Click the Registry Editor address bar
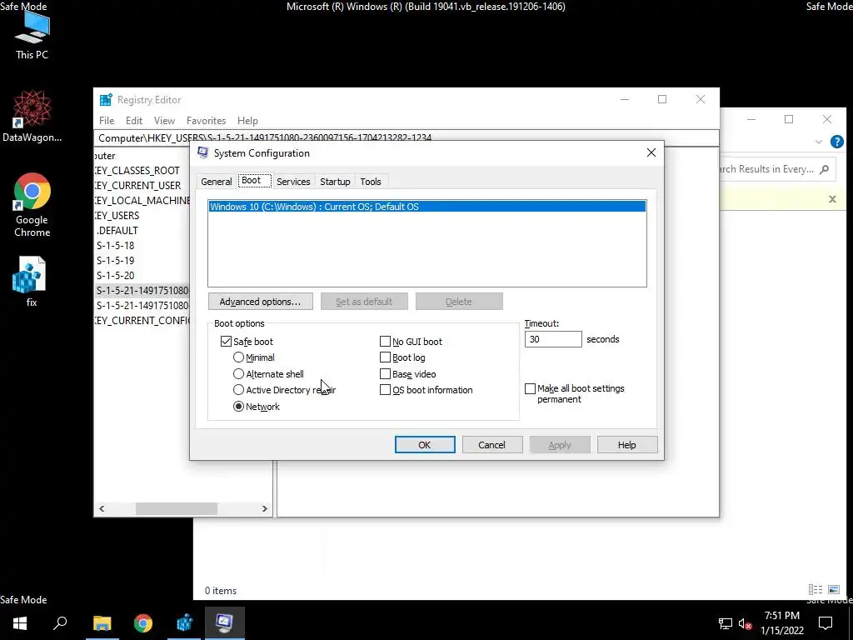The image size is (853, 640). pyautogui.click(x=406, y=137)
